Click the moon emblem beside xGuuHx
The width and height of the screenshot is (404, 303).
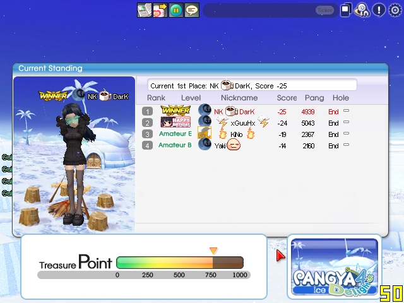pos(205,121)
